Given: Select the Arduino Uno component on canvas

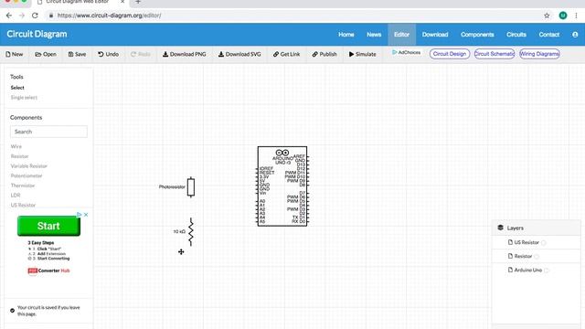Looking at the screenshot, I should [282, 186].
